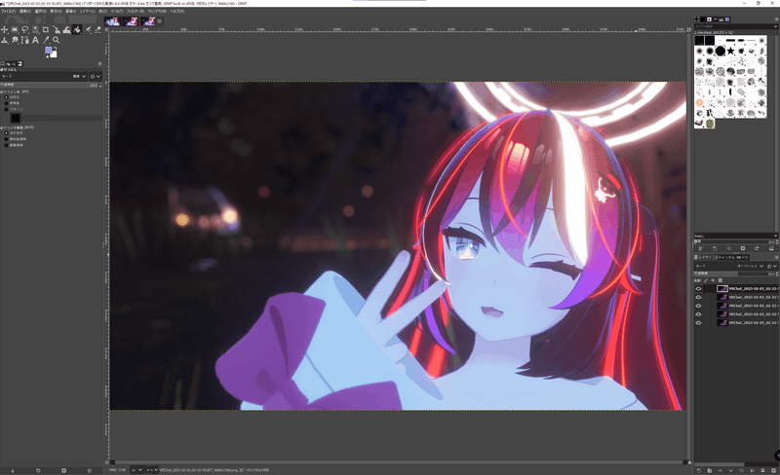
Task: Select the Paintbrush tool
Action: coord(88,30)
